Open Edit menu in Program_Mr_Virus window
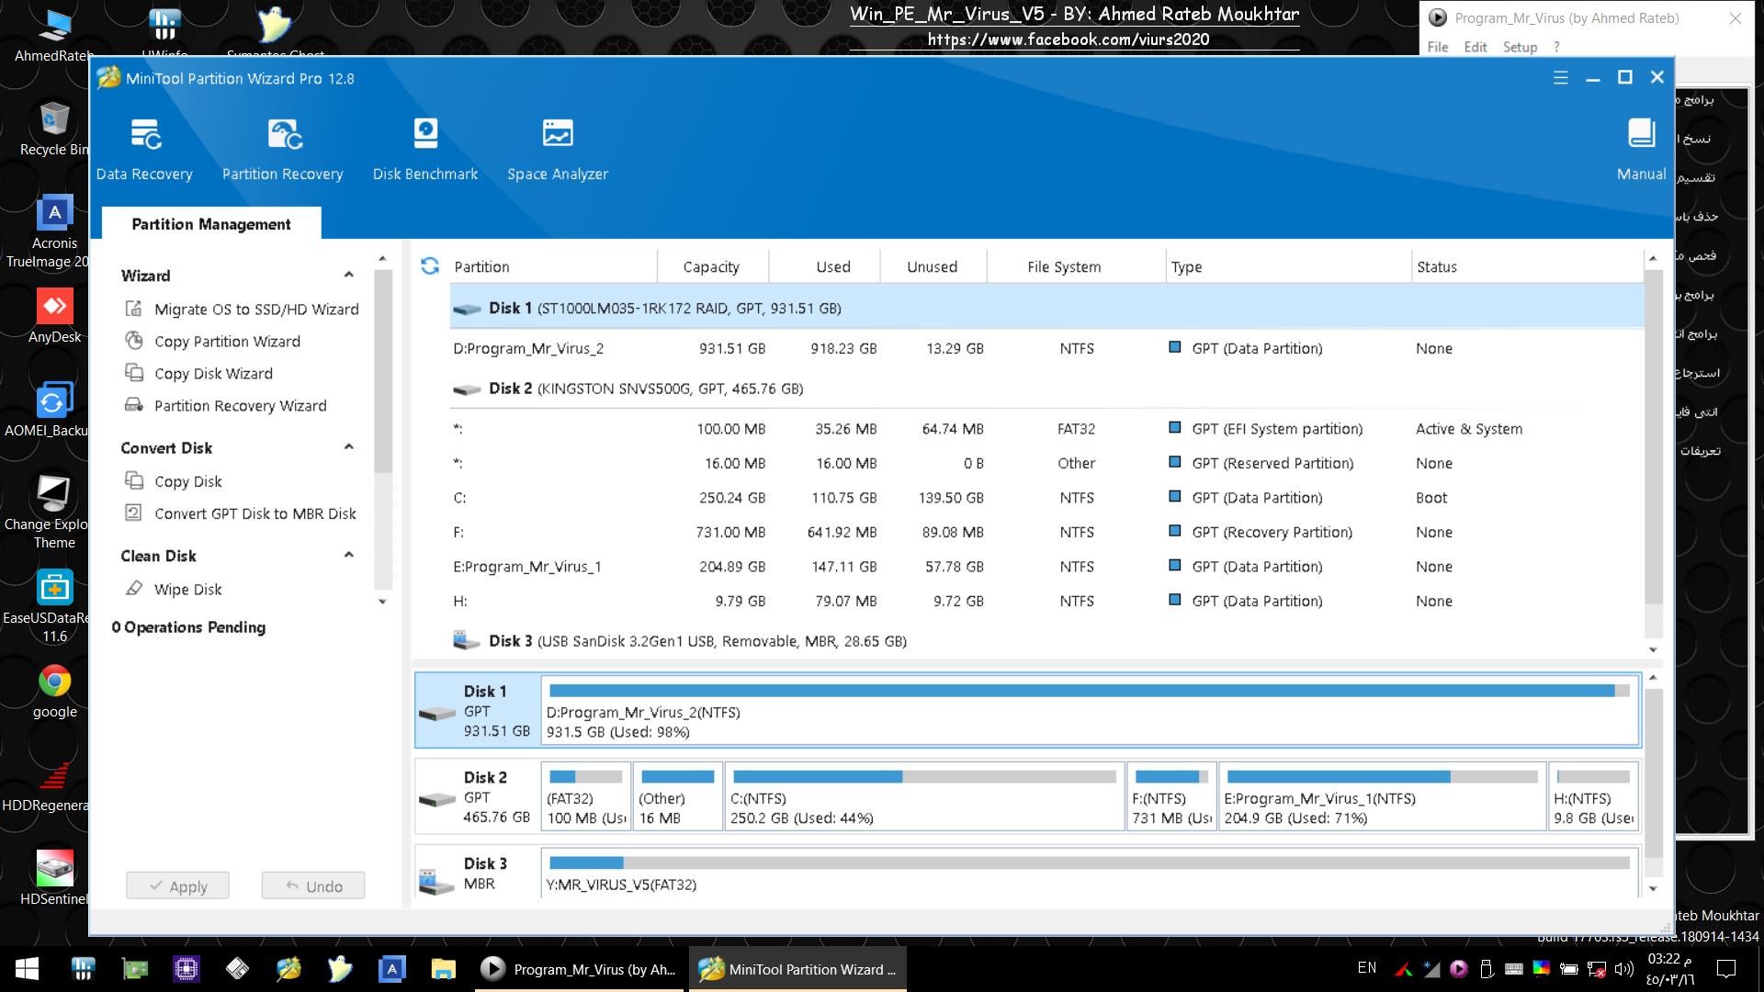Viewport: 1764px width, 992px height. (1476, 47)
